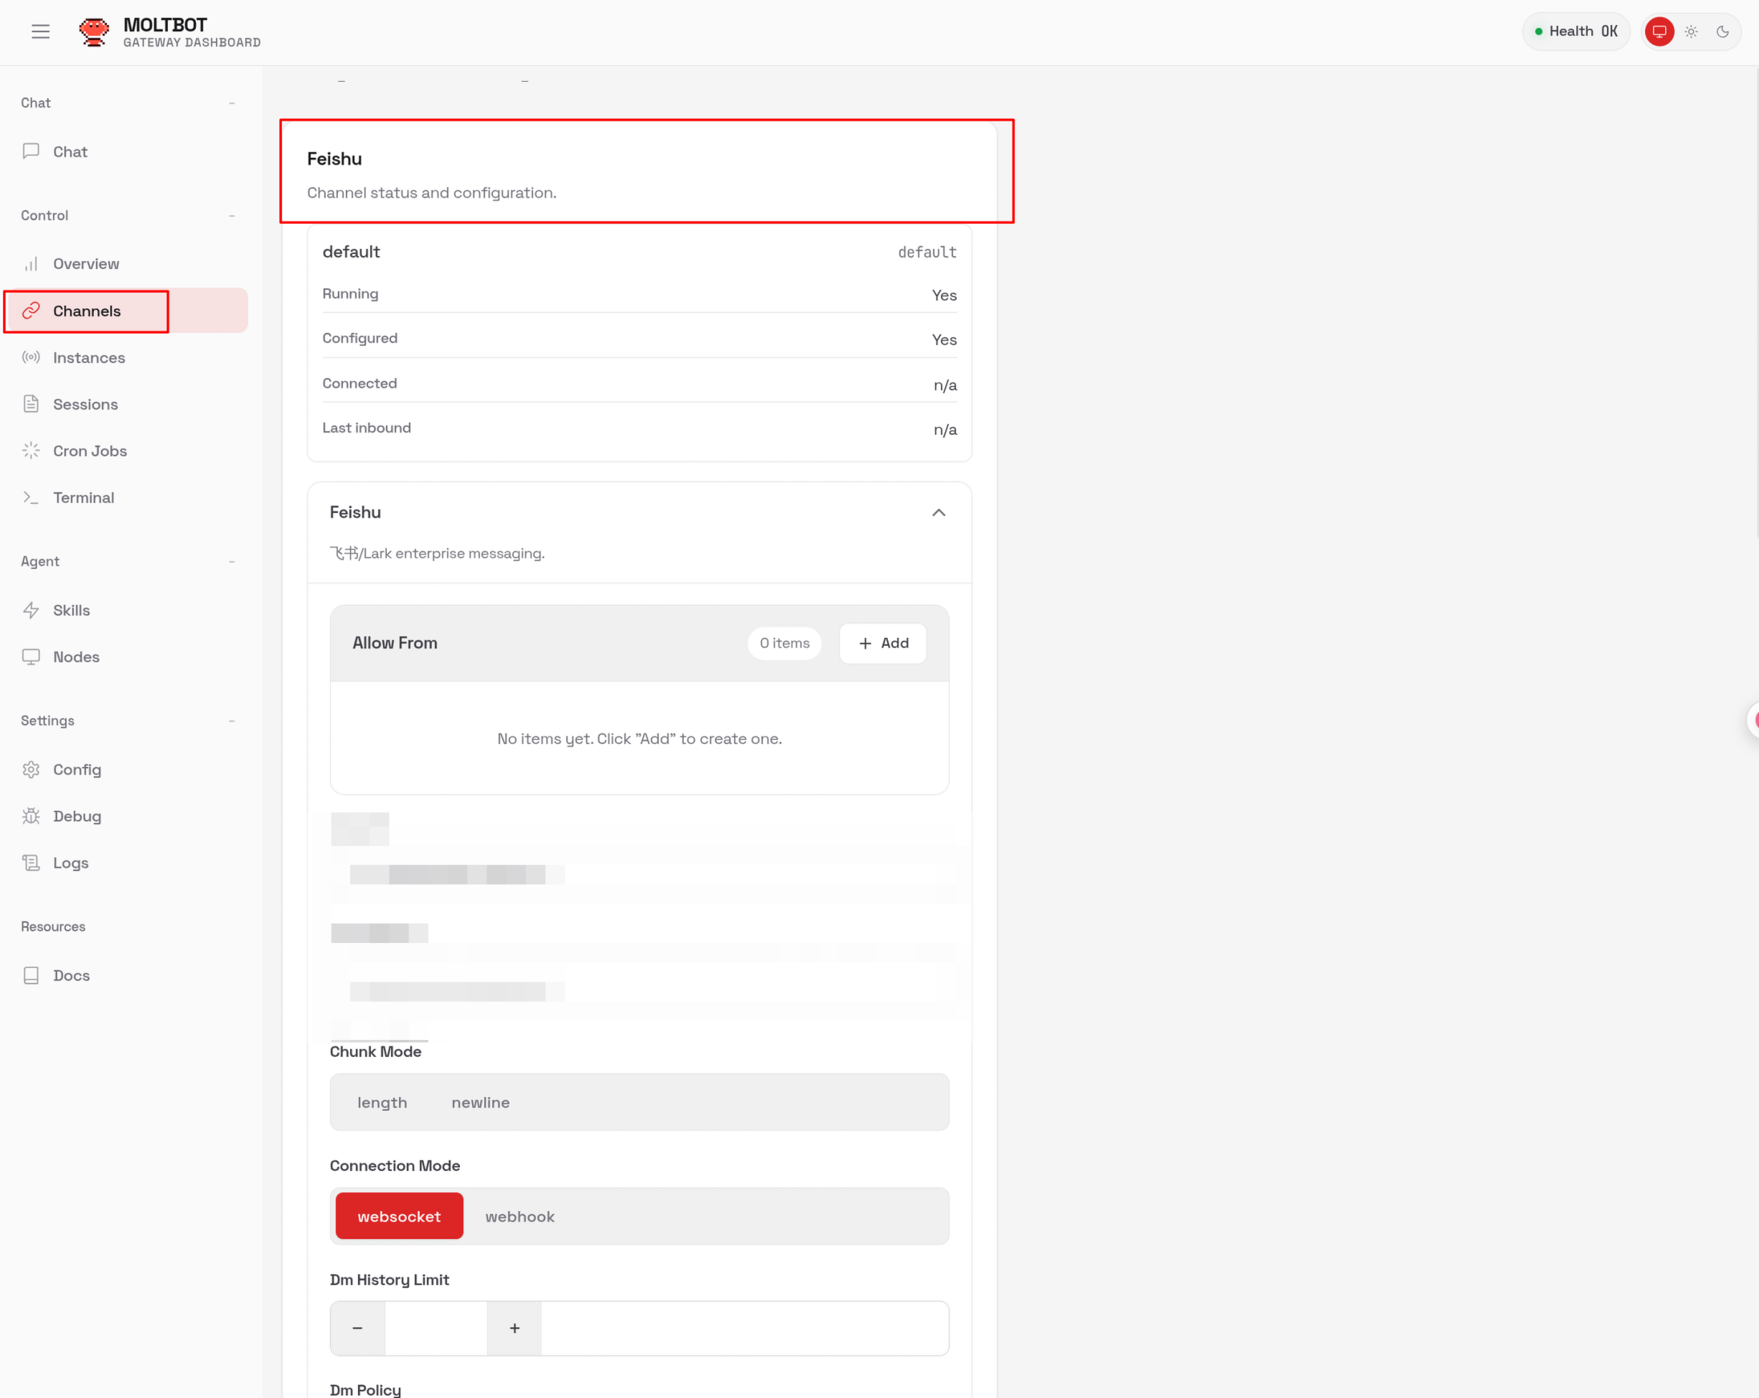Screen dimensions: 1759x1398
Task: Collapse the Control sidebar group
Action: pos(233,215)
